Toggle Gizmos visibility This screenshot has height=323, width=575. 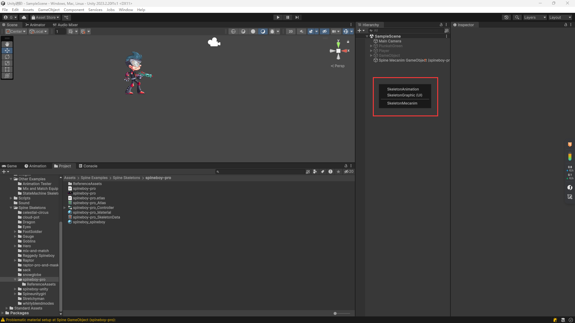346,31
